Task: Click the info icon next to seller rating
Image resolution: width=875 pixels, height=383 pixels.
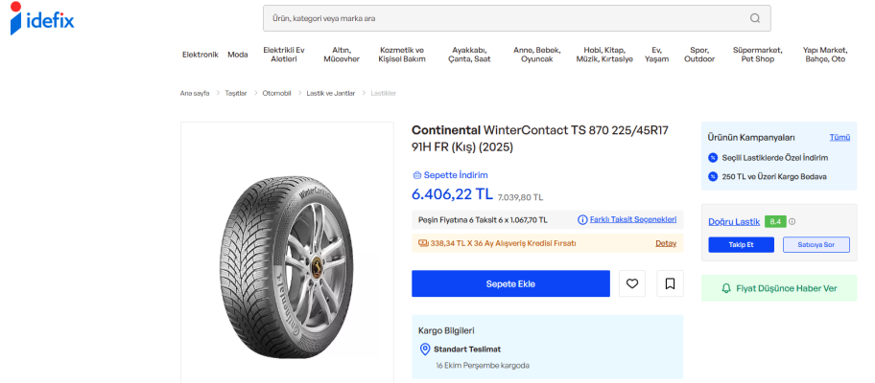Action: [792, 221]
